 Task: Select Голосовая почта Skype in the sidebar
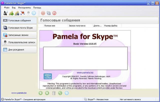(x=19, y=28)
